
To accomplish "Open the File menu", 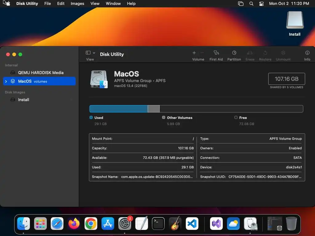I will click(x=48, y=4).
